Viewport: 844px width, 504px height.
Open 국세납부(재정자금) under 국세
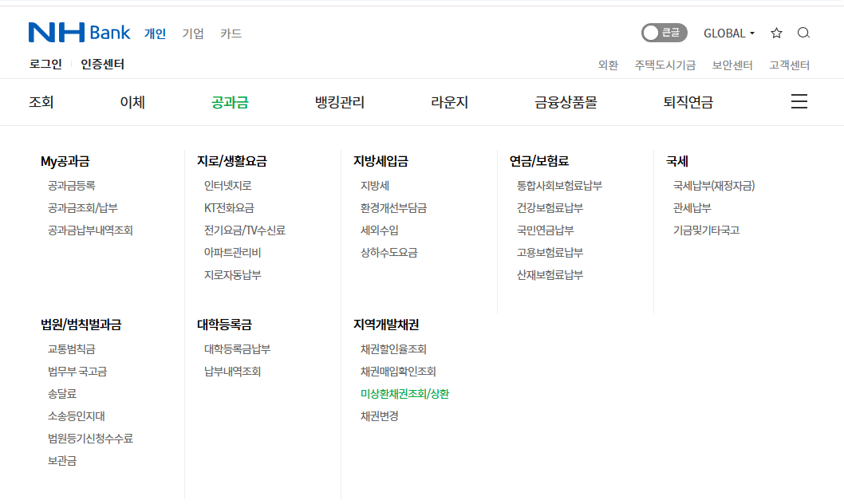[x=713, y=184]
